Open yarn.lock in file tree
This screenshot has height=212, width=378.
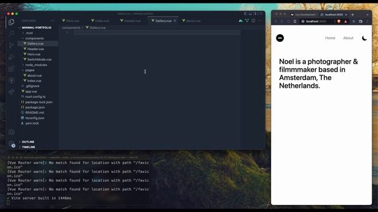[x=32, y=123]
